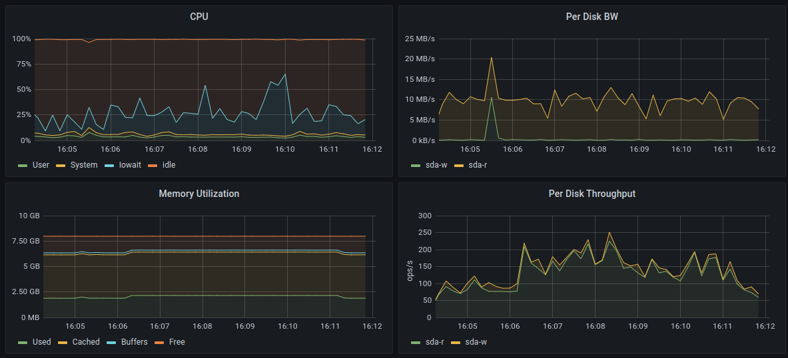Toggle the Used series in Memory legend
The height and width of the screenshot is (358, 788).
tap(41, 342)
